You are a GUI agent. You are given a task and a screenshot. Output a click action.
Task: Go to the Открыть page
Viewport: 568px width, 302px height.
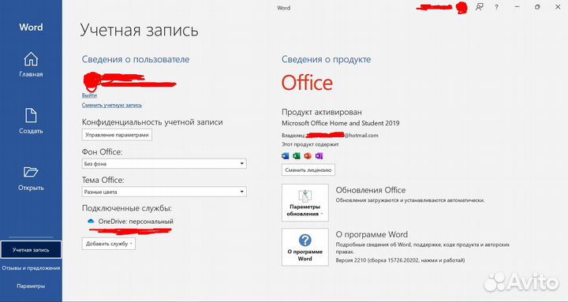tap(31, 178)
